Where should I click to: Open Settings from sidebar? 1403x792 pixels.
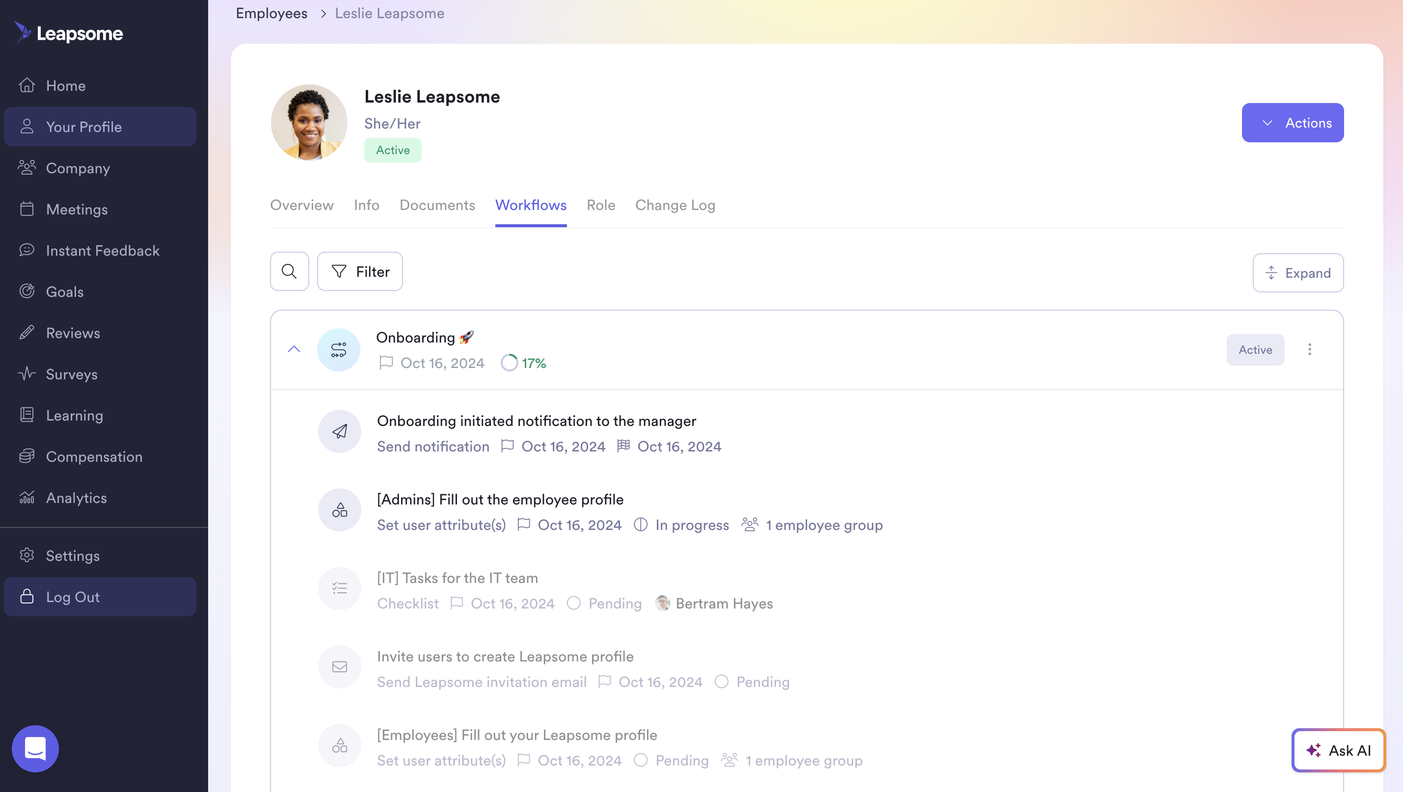point(100,555)
